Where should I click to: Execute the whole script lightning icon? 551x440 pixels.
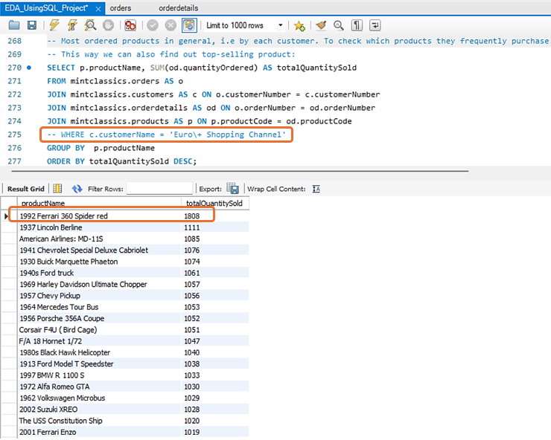point(54,25)
